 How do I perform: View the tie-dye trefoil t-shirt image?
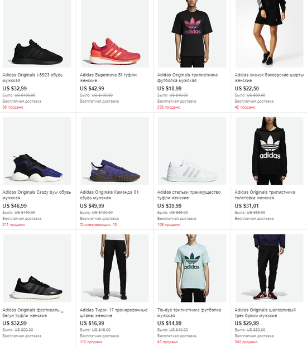pyautogui.click(x=192, y=268)
